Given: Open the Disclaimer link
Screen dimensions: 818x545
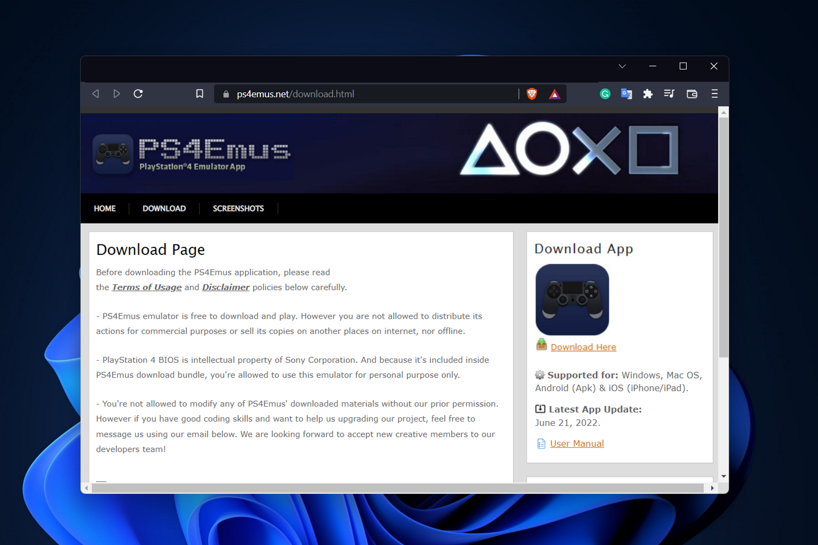Looking at the screenshot, I should tap(226, 287).
